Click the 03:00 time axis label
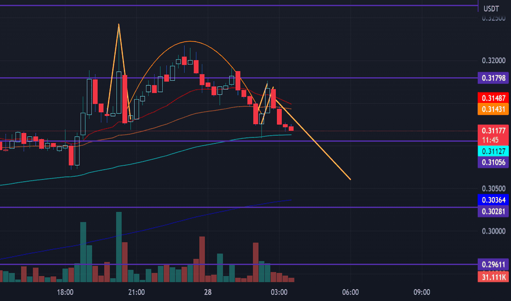Image resolution: width=511 pixels, height=301 pixels. (279, 292)
